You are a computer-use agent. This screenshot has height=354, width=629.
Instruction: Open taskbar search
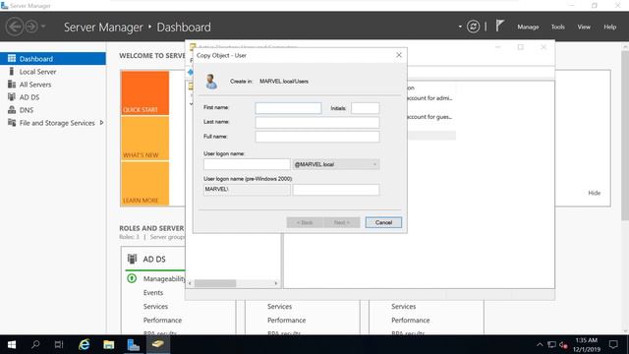(x=35, y=344)
